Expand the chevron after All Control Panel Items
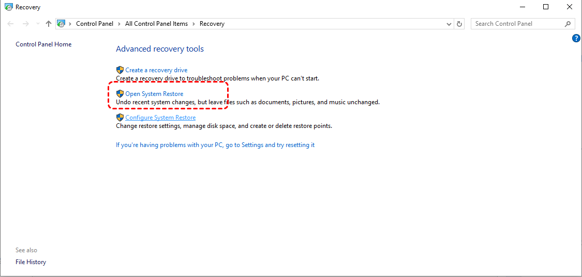582x277 pixels. click(x=194, y=24)
